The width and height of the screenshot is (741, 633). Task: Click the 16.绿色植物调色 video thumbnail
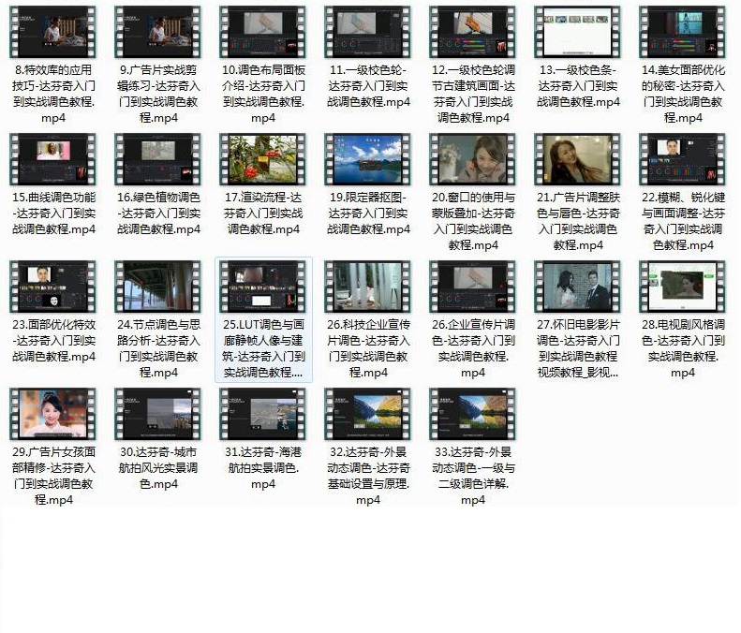pyautogui.click(x=157, y=159)
